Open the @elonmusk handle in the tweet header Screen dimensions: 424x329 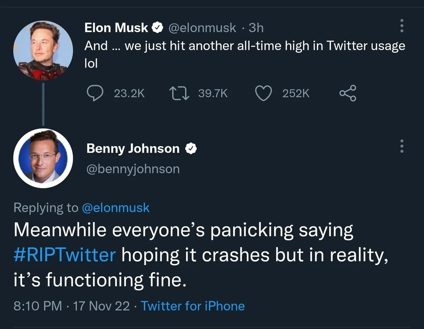click(202, 28)
